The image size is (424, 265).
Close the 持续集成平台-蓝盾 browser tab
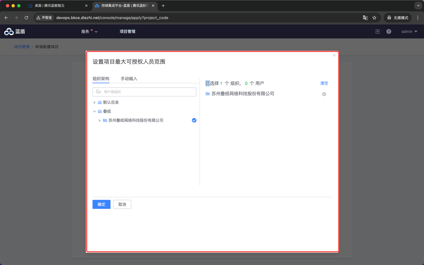pos(153,6)
